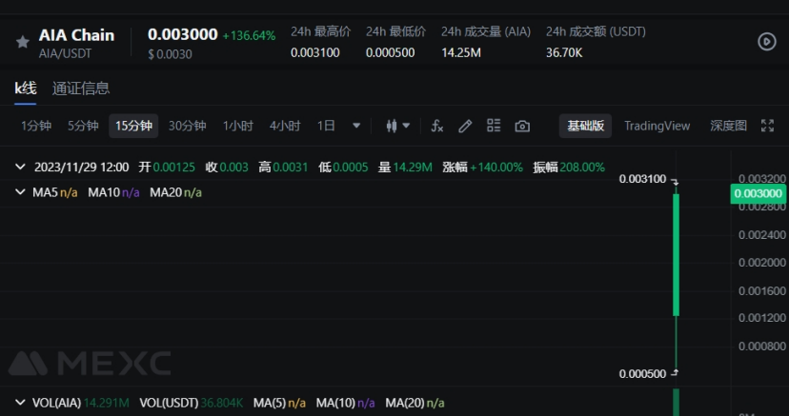Click the AIA Chain title
The image size is (789, 416).
76,35
